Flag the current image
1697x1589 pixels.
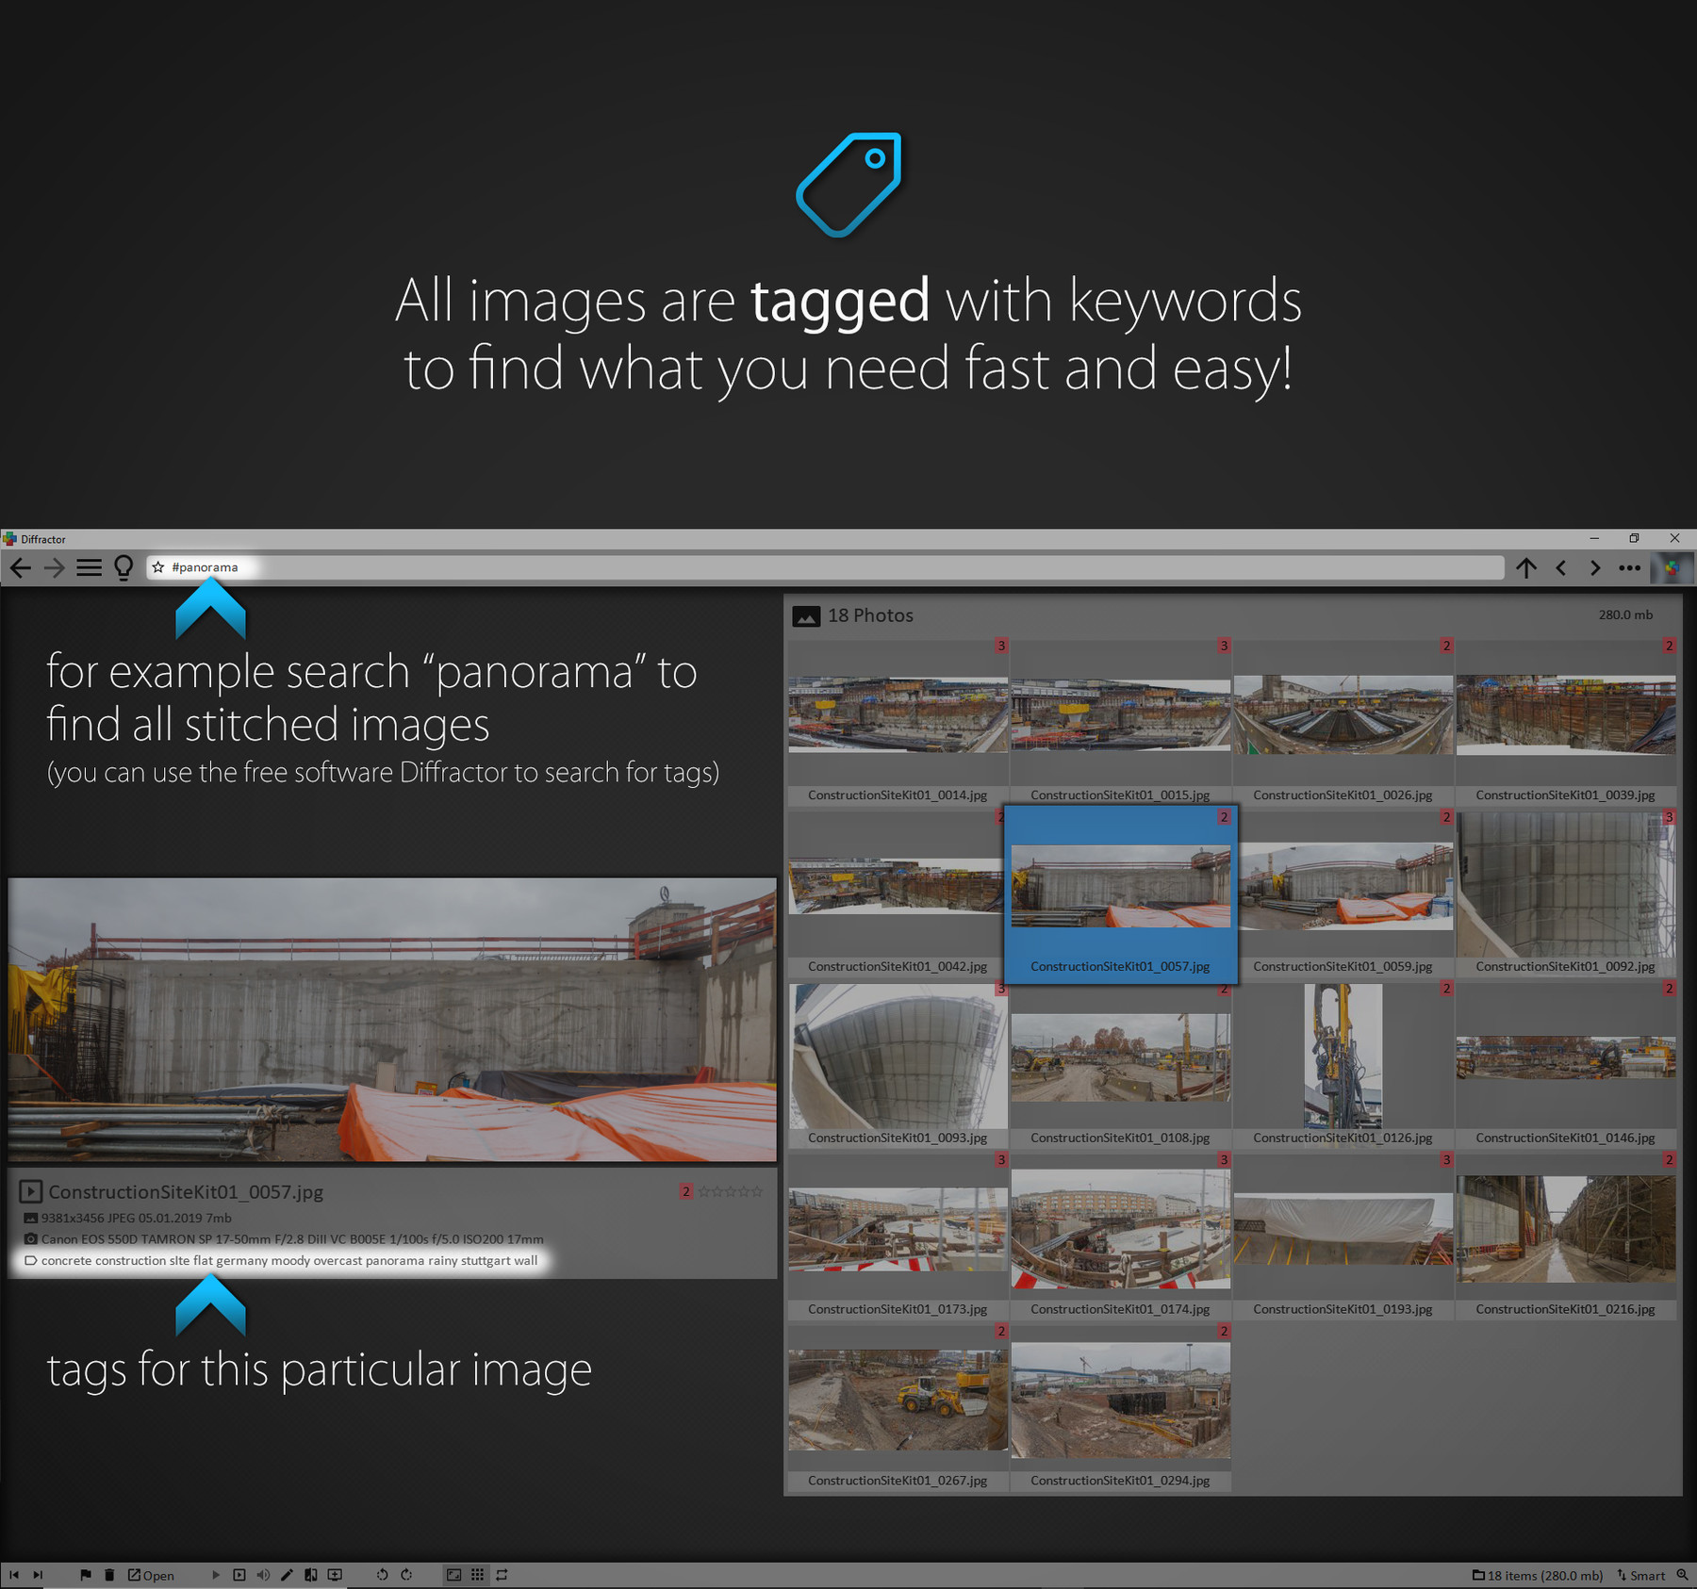[x=86, y=1575]
